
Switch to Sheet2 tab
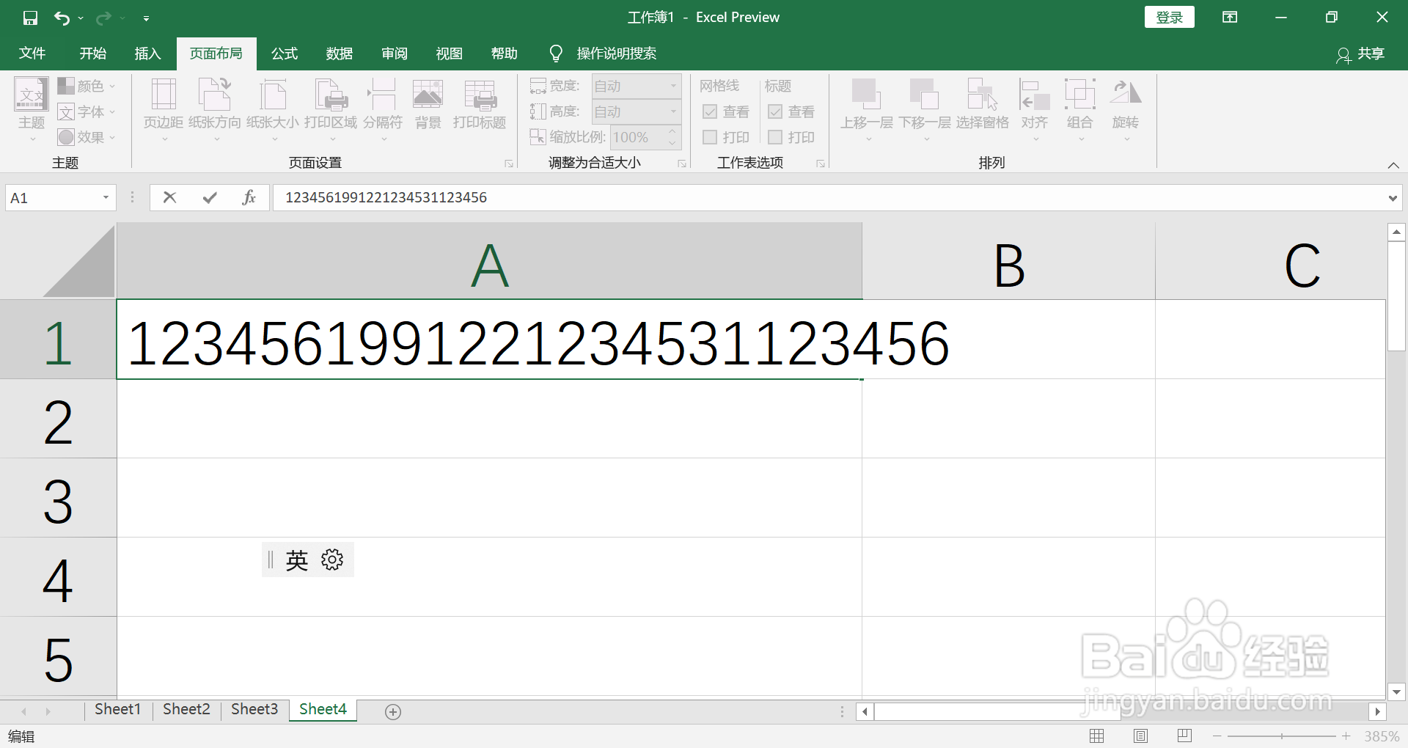(x=186, y=709)
